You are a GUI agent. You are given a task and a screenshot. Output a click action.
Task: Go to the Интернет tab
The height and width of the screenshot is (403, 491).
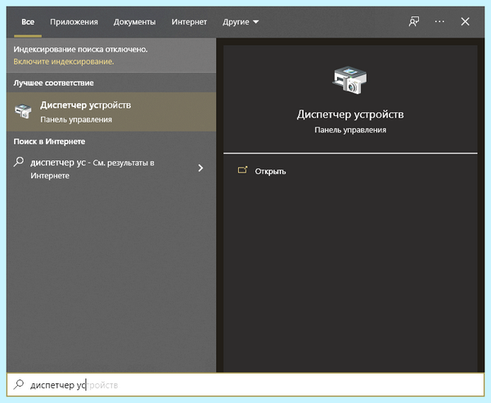(x=189, y=22)
